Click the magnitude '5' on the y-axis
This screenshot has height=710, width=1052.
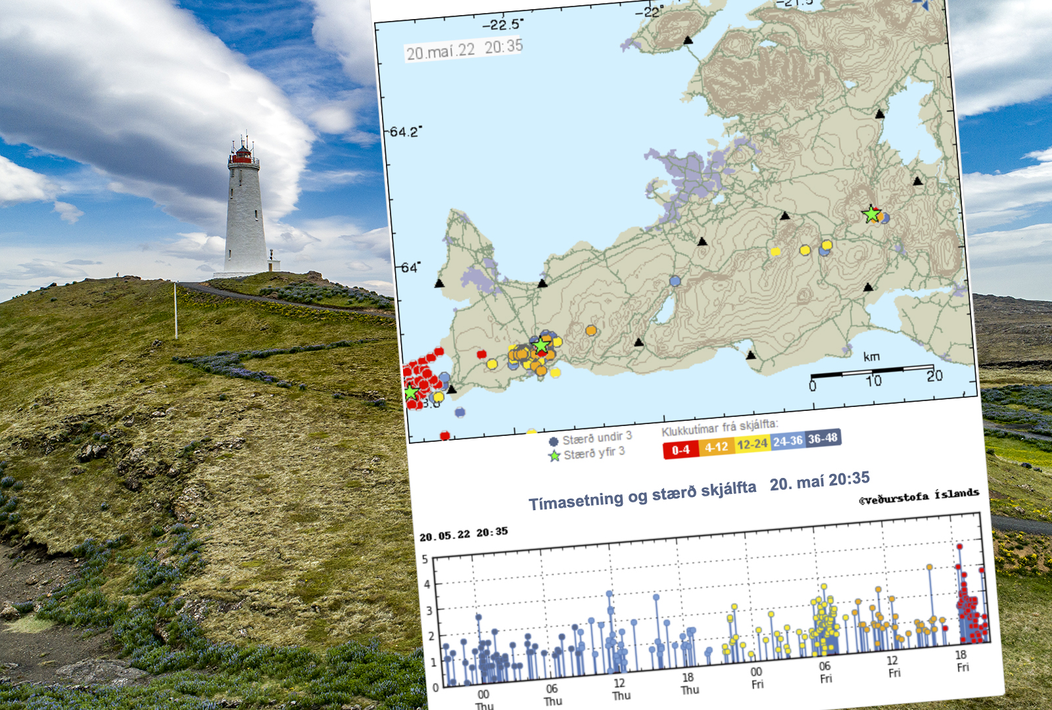(425, 559)
